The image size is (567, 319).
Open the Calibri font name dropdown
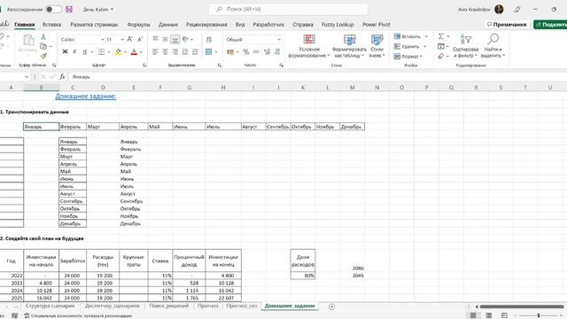[103, 39]
